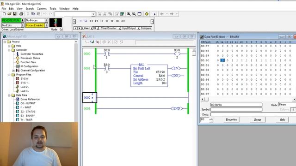
Task: Toggle bit 14 of B3:90
Action: (x=222, y=60)
